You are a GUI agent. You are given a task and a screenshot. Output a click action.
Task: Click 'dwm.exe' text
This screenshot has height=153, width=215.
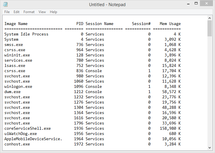[x=12, y=92]
